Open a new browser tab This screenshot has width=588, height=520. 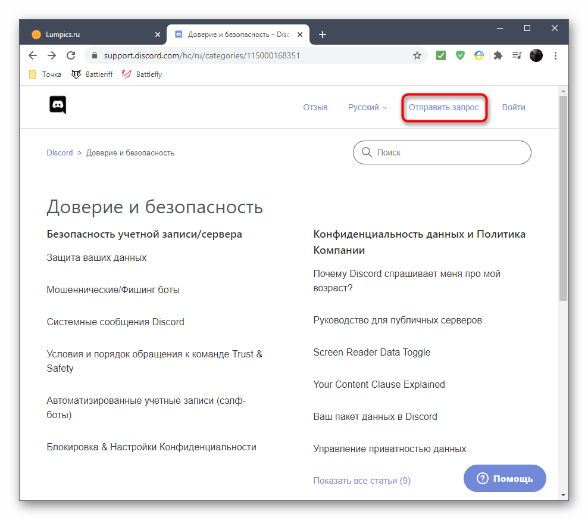click(x=323, y=35)
